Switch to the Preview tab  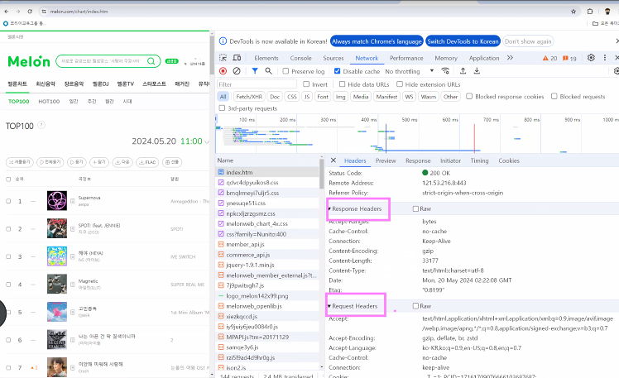(386, 160)
